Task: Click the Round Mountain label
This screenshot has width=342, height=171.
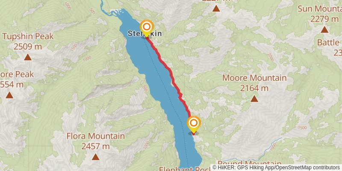Action: 250,163
